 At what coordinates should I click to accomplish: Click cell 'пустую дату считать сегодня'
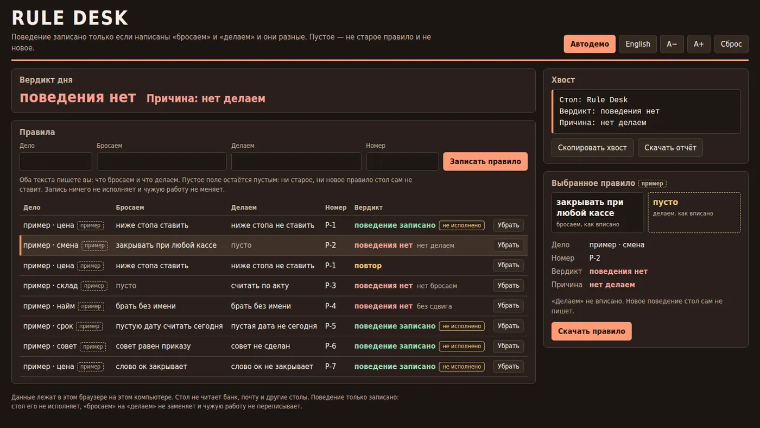click(169, 326)
